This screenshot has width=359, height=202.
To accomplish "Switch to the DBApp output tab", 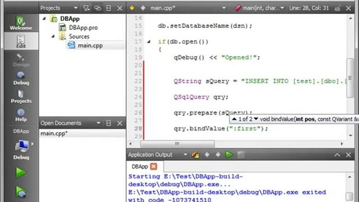I will coord(140,167).
